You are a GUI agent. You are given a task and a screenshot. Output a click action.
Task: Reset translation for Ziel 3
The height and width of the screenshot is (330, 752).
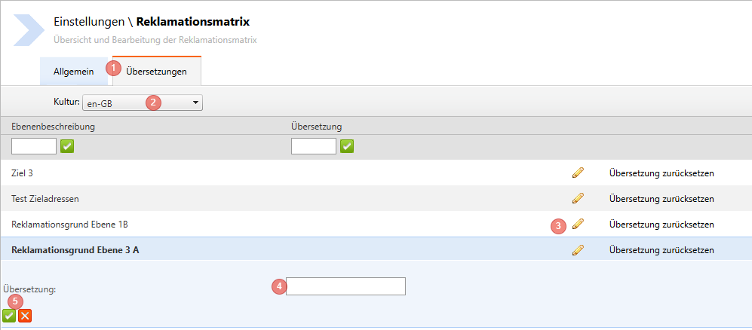pos(661,173)
